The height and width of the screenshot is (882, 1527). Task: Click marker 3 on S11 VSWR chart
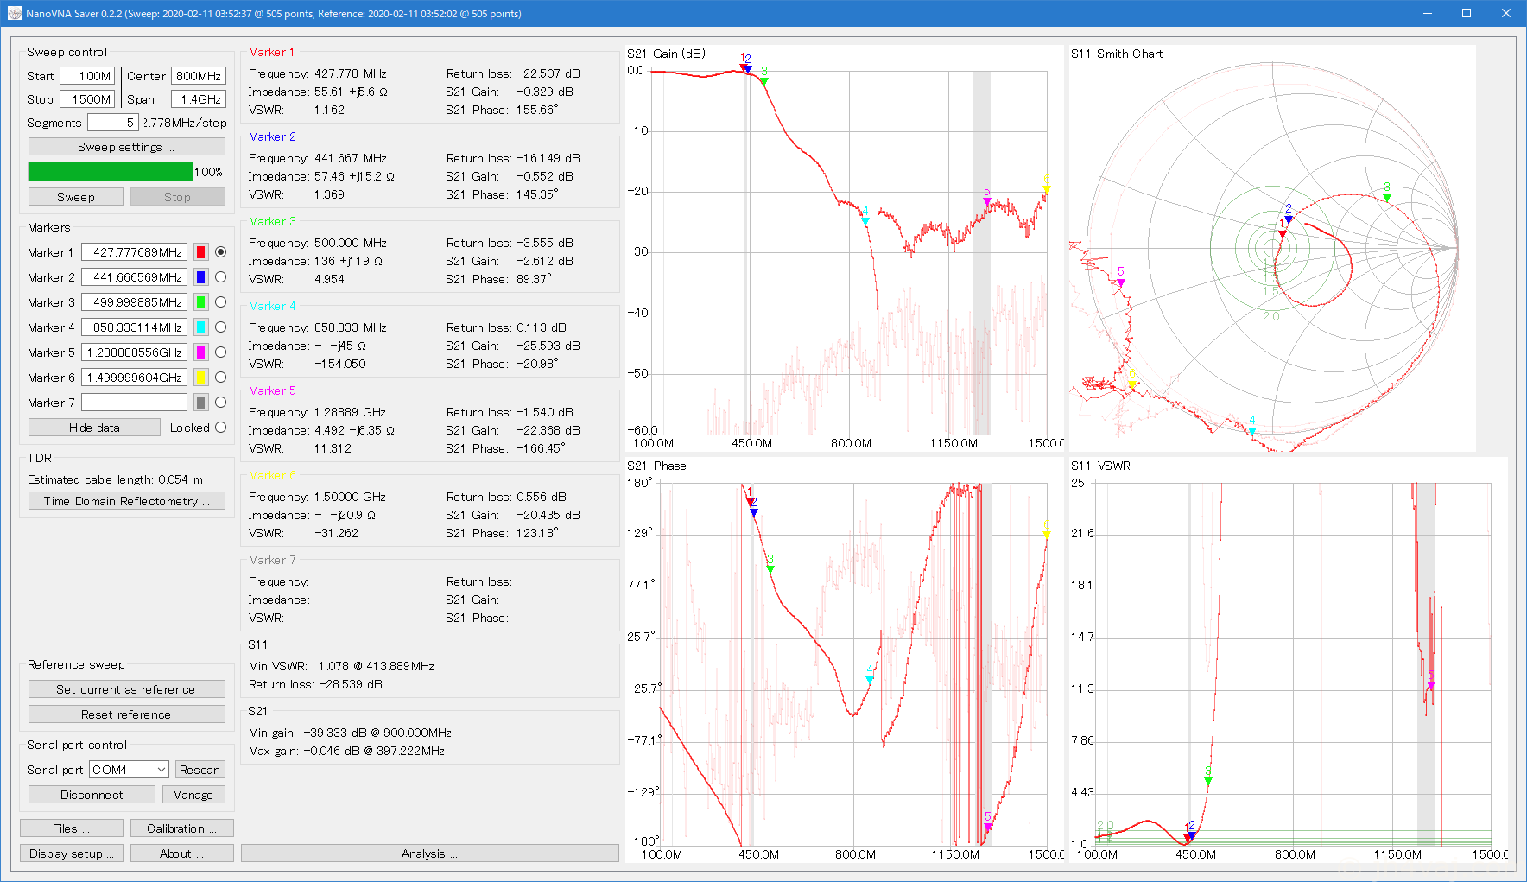pos(1207,781)
